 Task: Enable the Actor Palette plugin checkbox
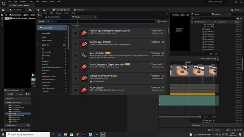click(x=75, y=56)
